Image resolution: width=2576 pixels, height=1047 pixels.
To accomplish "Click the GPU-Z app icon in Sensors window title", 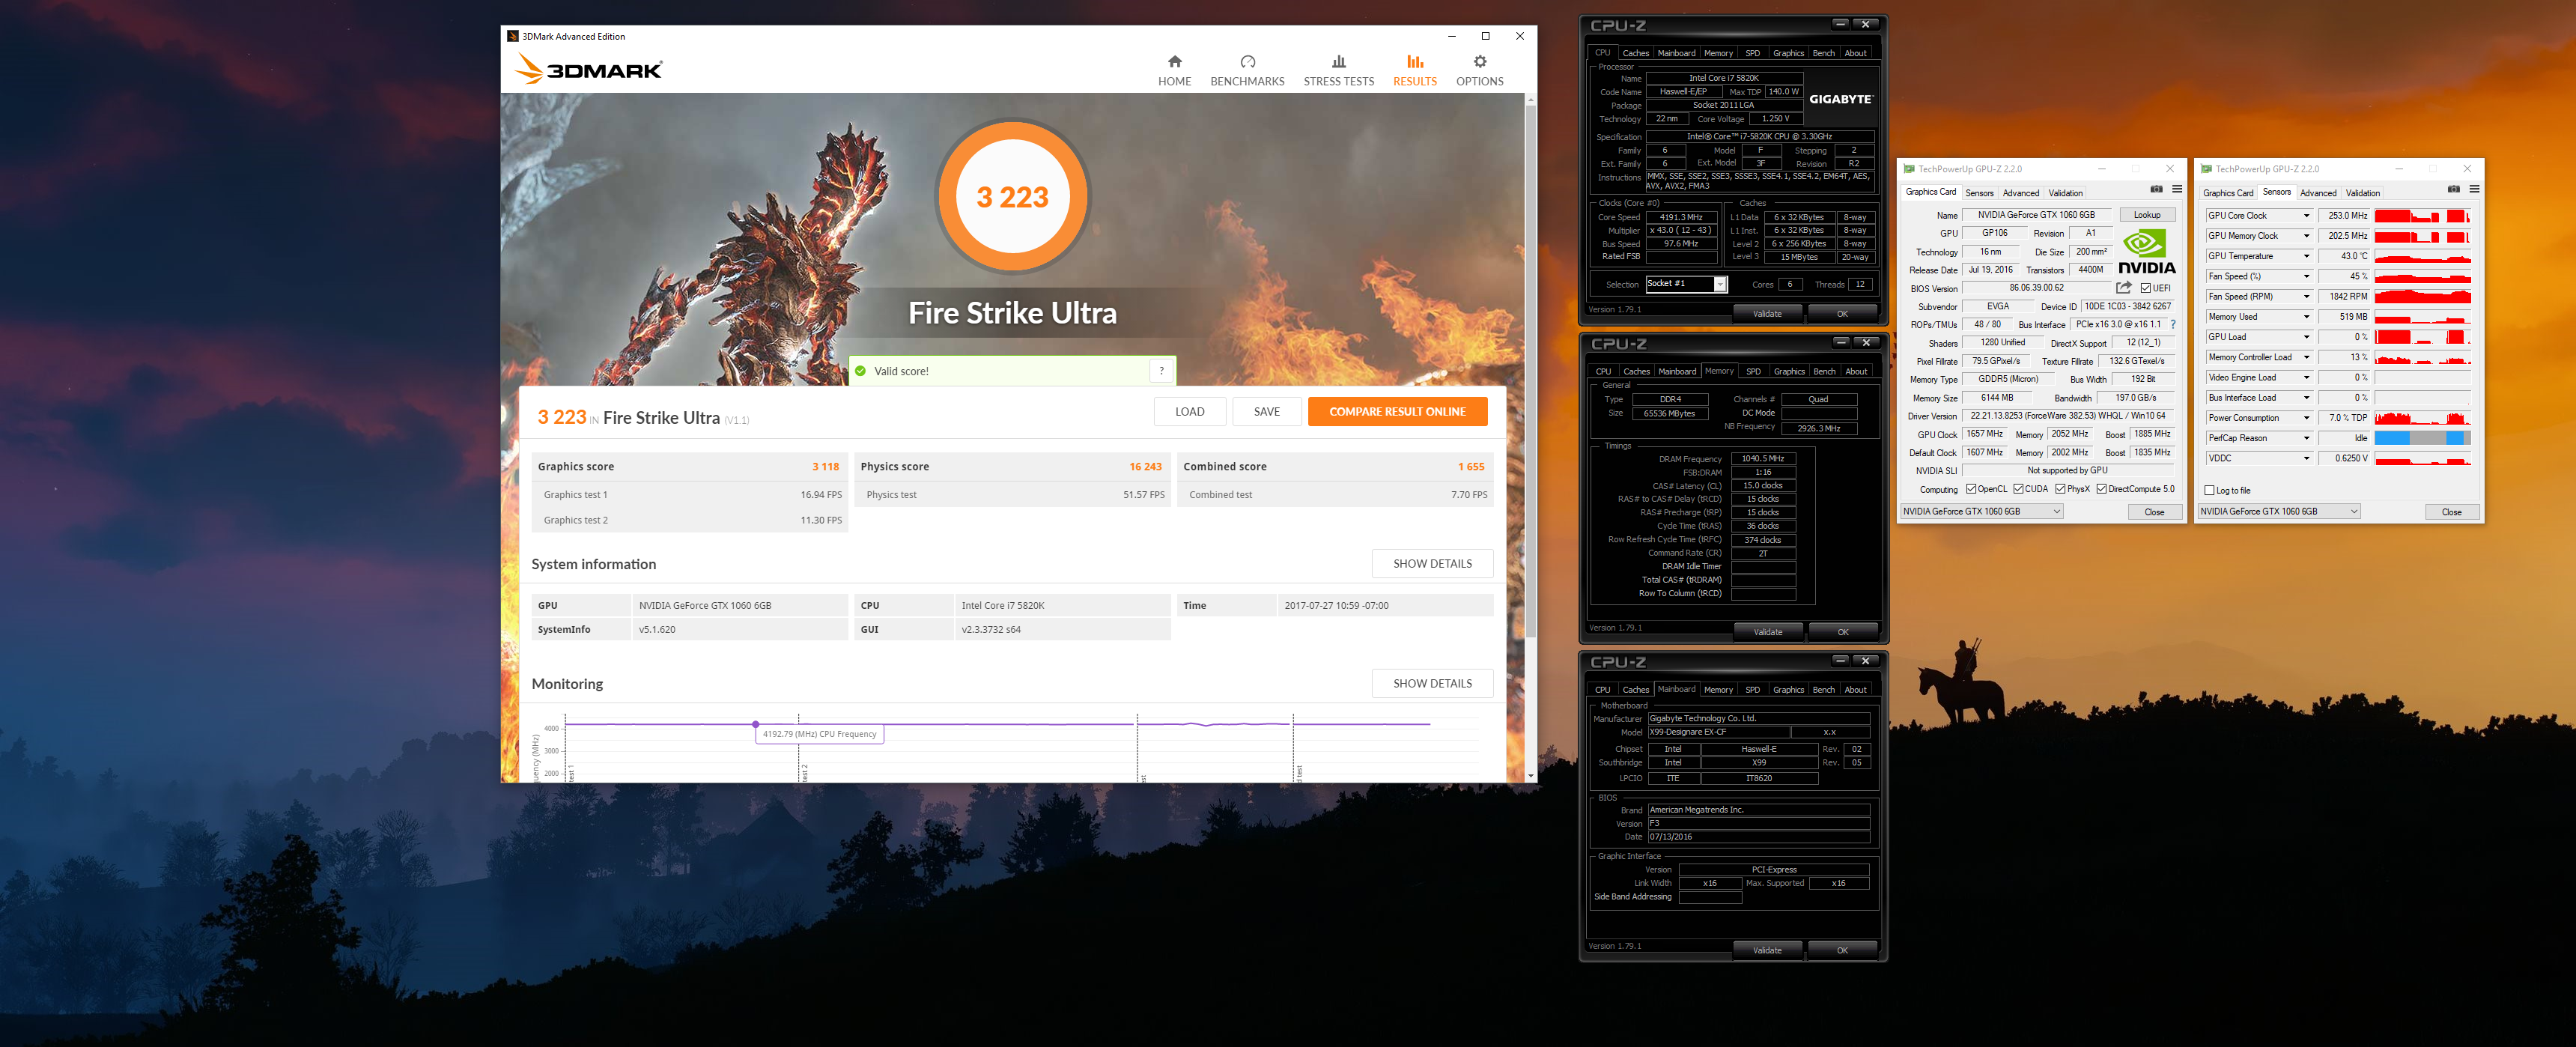I will (x=2206, y=169).
